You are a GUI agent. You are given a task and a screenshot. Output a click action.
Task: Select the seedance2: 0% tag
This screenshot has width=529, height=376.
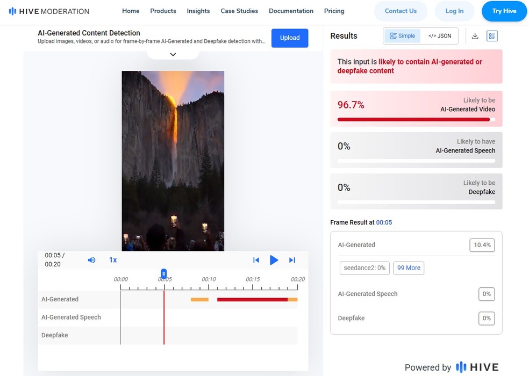pyautogui.click(x=364, y=268)
